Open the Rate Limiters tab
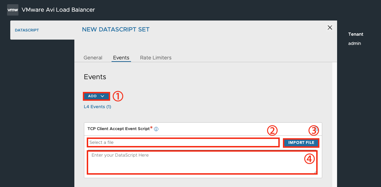Screen dimensions: 381x187 point(156,58)
